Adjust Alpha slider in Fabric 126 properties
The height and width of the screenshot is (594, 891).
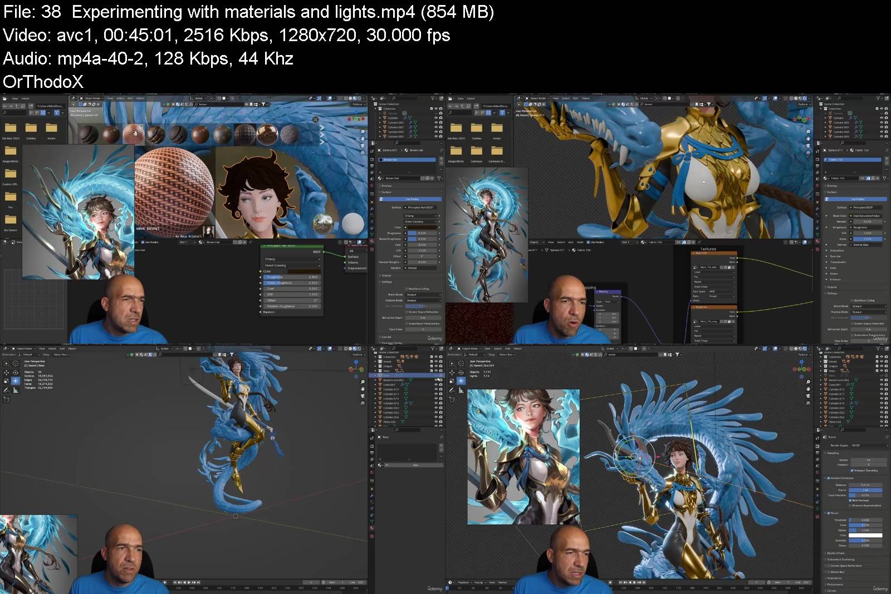867,239
